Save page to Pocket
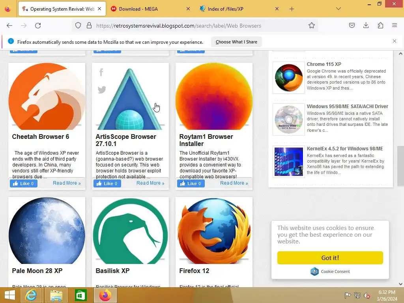404x303 pixels. coord(352,25)
